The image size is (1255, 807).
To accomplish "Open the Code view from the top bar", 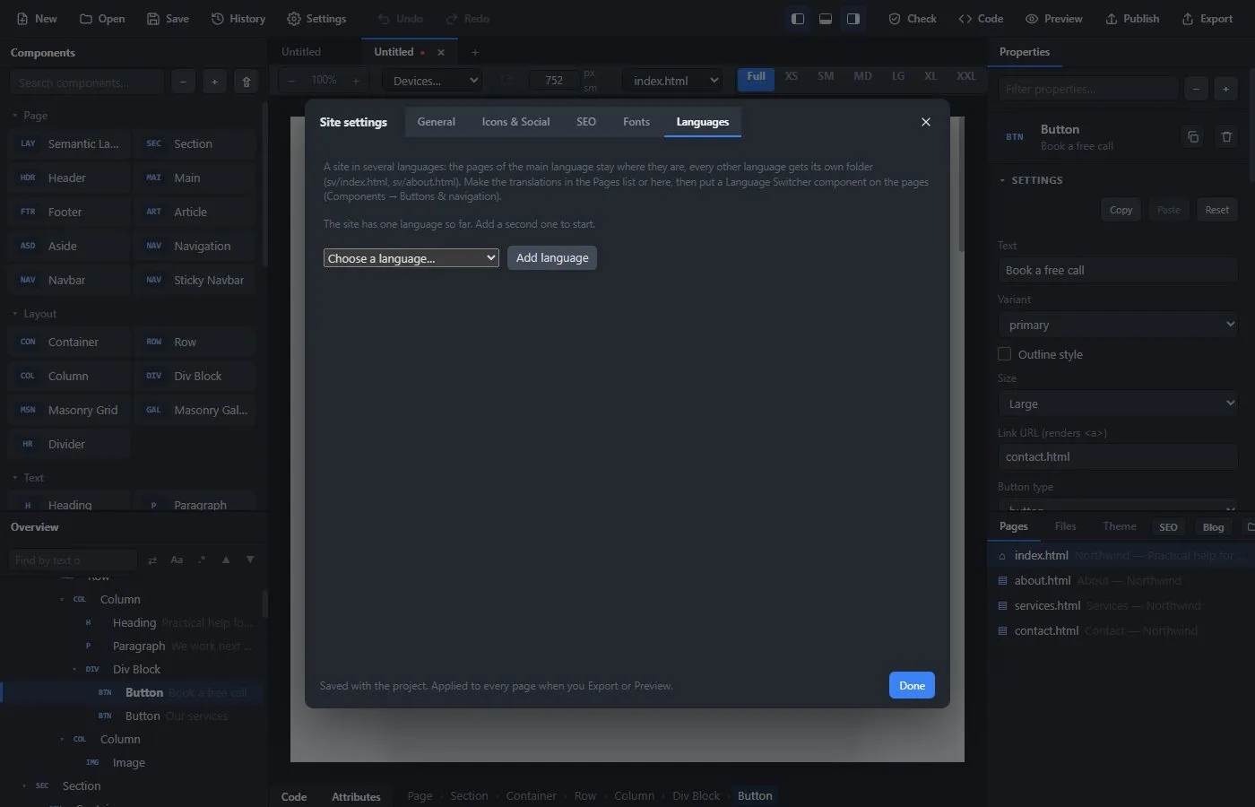I will [981, 19].
